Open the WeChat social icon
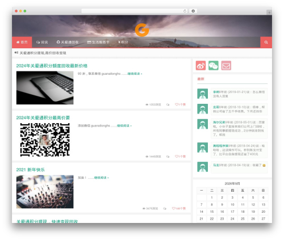 [214, 66]
